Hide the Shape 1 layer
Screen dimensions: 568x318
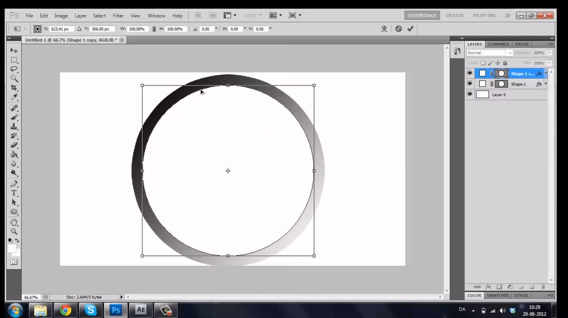point(470,84)
